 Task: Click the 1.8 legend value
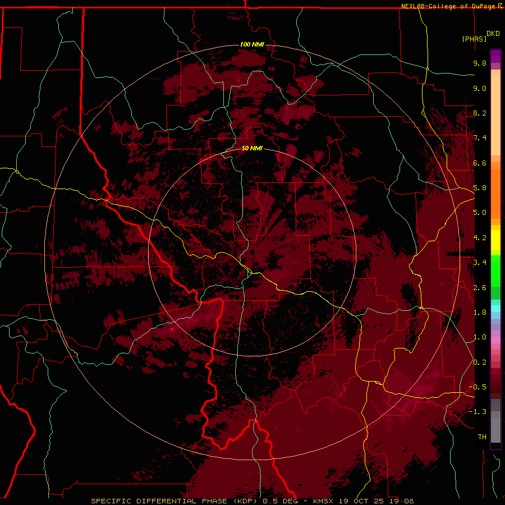click(480, 313)
